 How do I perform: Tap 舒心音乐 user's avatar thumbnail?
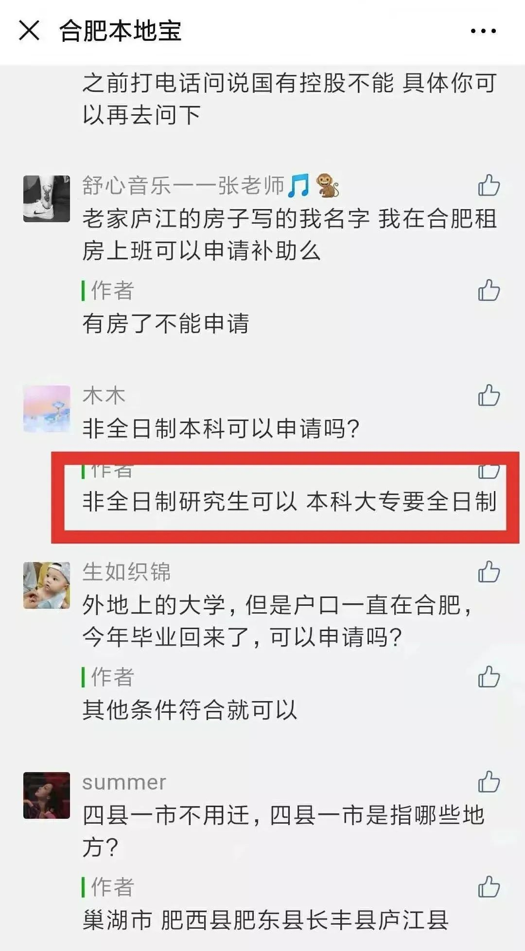click(x=47, y=199)
